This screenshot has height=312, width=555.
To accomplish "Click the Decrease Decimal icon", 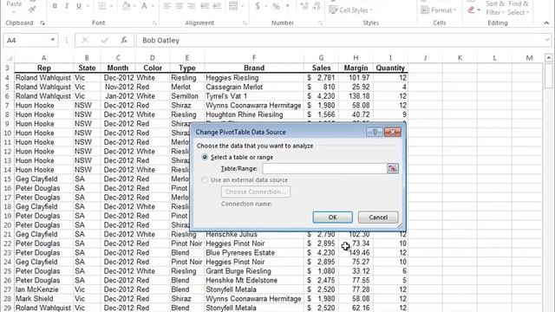I will 317,6.
